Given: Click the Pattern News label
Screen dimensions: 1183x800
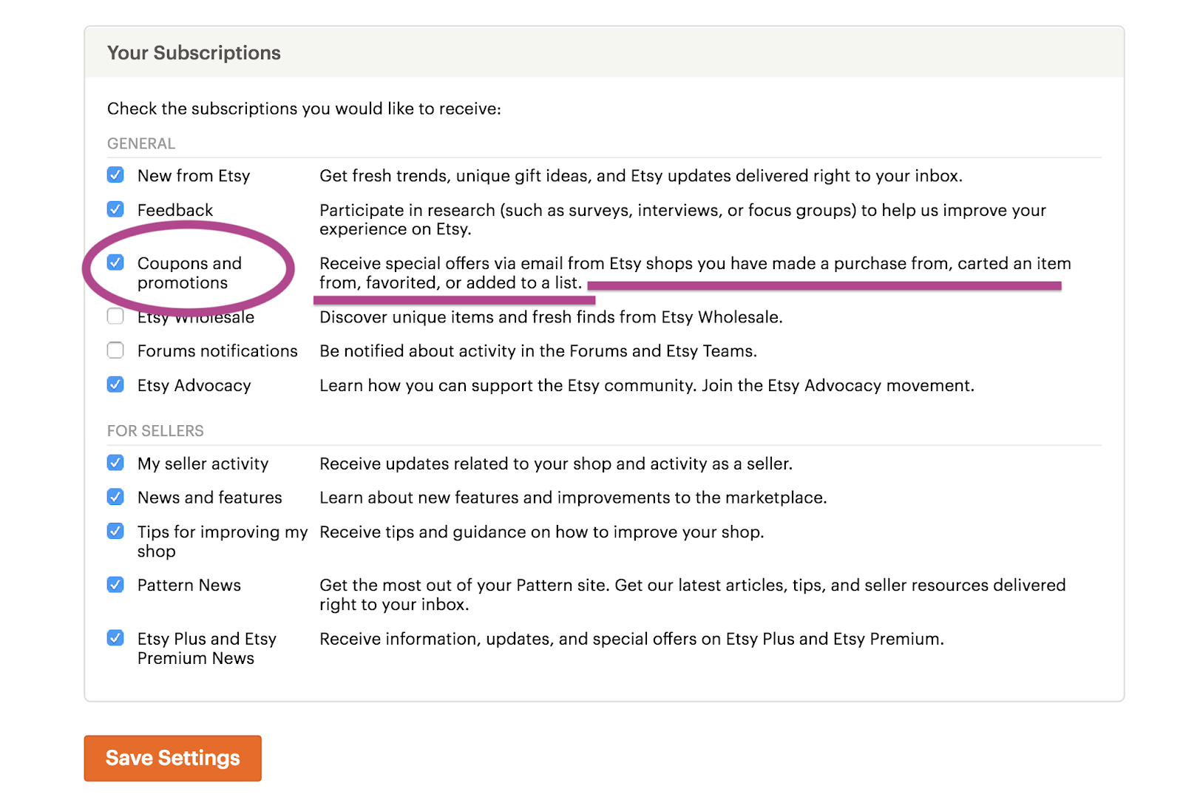Looking at the screenshot, I should click(x=189, y=585).
